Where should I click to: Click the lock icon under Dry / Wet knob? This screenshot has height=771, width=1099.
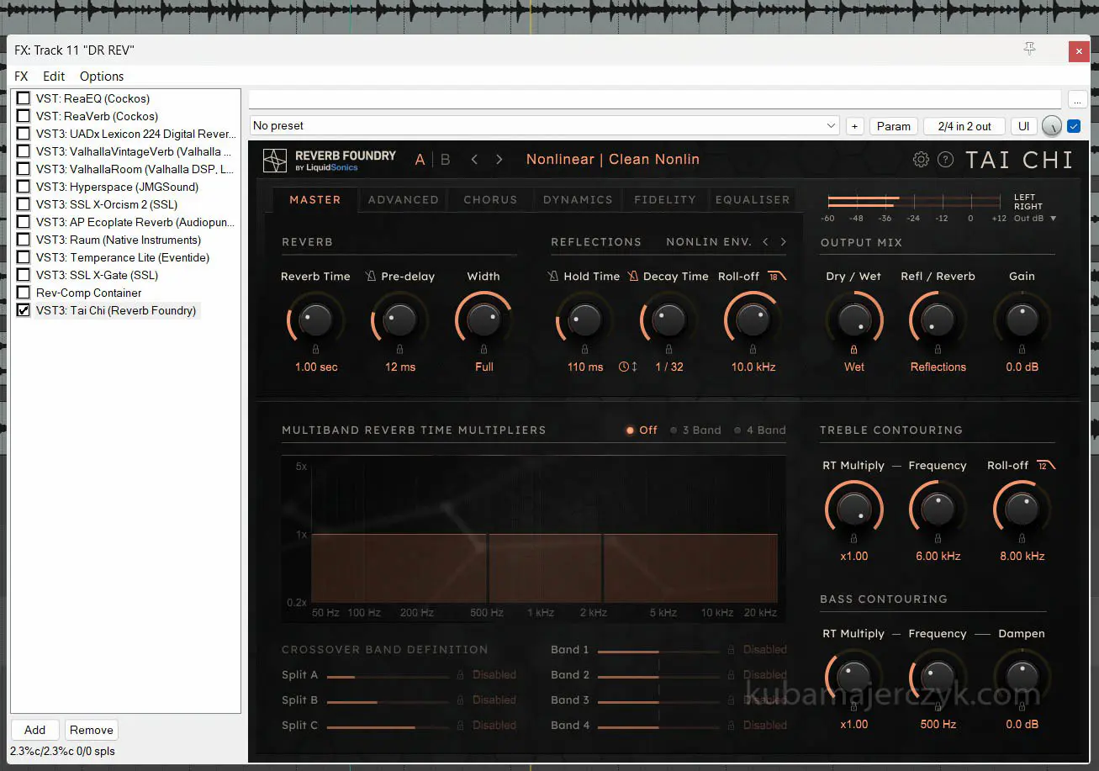pyautogui.click(x=853, y=349)
